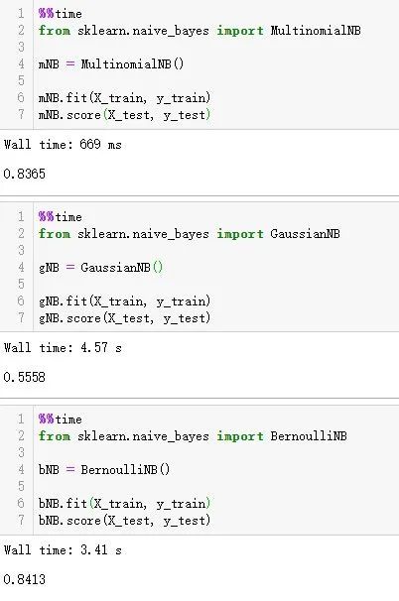This screenshot has width=399, height=601.
Task: Click the bNB.score(X_test, y_test) line
Action: (125, 521)
